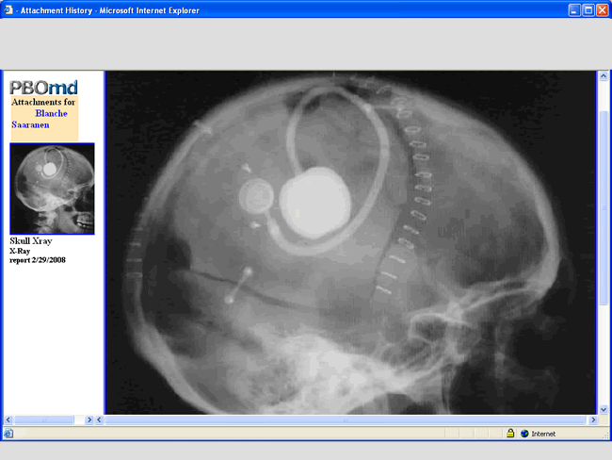This screenshot has width=612, height=460.
Task: Minimize the Attachment History window
Action: pos(573,9)
